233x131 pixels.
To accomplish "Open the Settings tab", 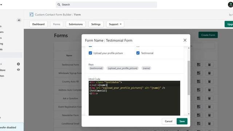I will pyautogui.click(x=96, y=24).
